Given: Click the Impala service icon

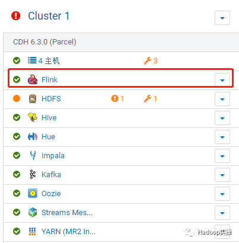Looking at the screenshot, I should coord(33,155).
